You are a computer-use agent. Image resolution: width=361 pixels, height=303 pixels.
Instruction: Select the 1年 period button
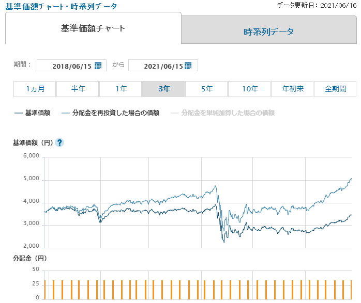(121, 89)
